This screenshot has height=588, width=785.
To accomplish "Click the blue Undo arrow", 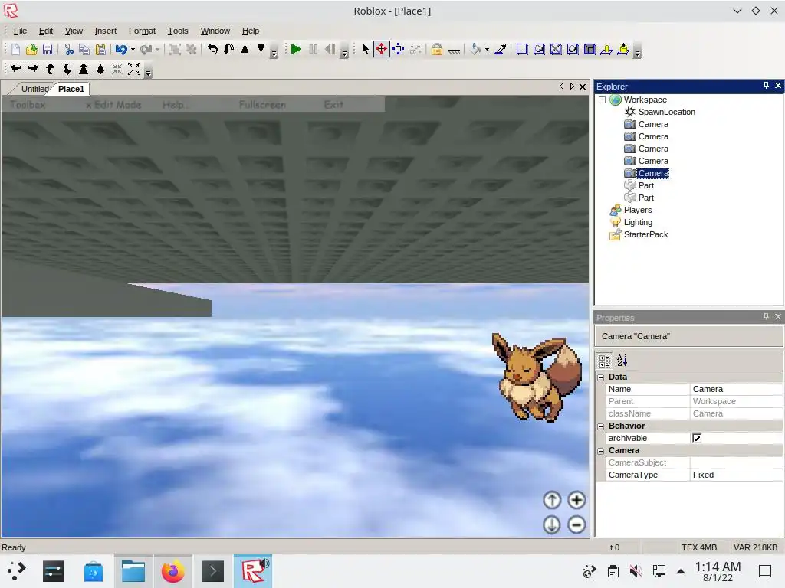I will tap(121, 50).
